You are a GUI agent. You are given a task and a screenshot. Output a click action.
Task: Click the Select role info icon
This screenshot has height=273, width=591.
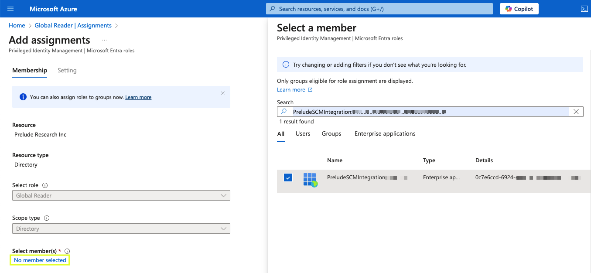pos(44,185)
